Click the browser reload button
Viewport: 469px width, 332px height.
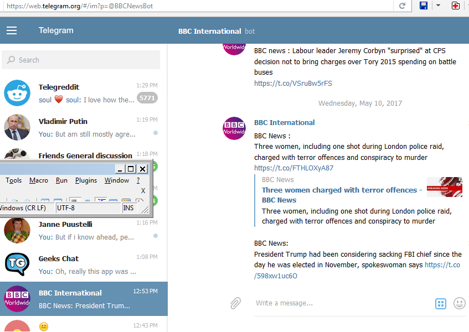coord(403,6)
